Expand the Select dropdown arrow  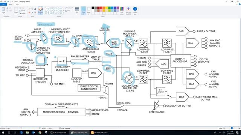(16, 14)
